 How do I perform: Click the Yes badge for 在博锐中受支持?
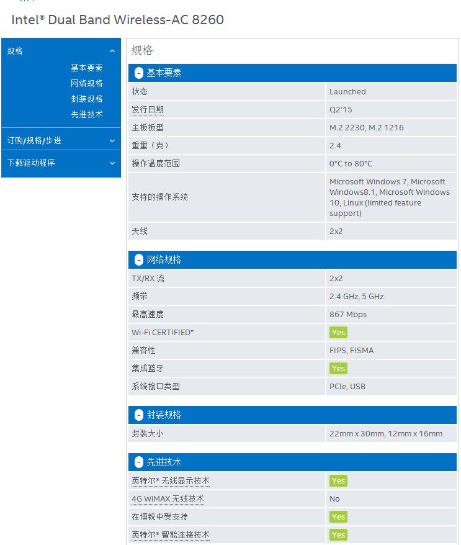(338, 517)
